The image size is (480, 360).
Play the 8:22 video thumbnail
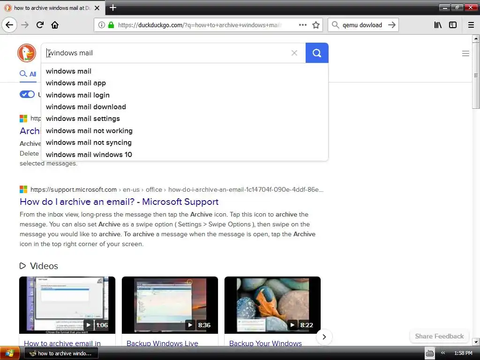(272, 305)
